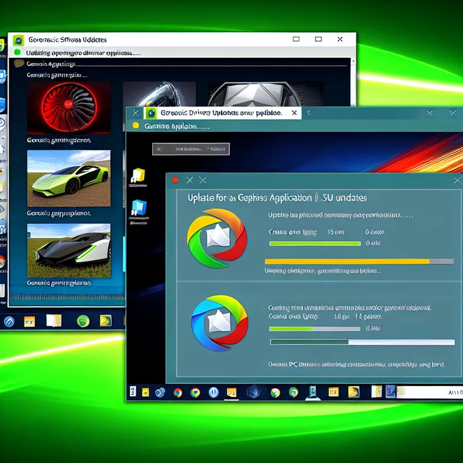Select the driver updates tab in the middle window

222,113
